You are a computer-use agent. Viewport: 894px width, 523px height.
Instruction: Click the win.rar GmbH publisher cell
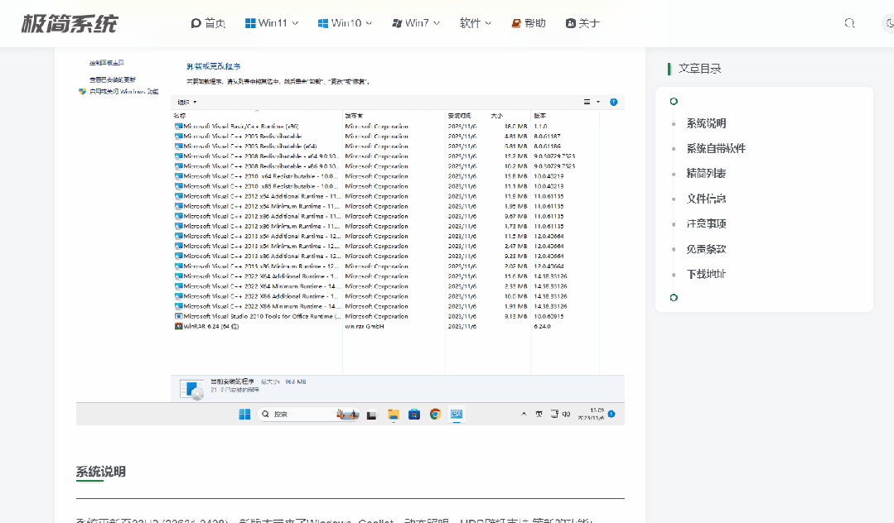coord(365,326)
